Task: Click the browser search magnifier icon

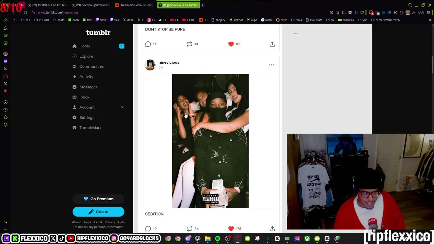Action: click(x=410, y=5)
